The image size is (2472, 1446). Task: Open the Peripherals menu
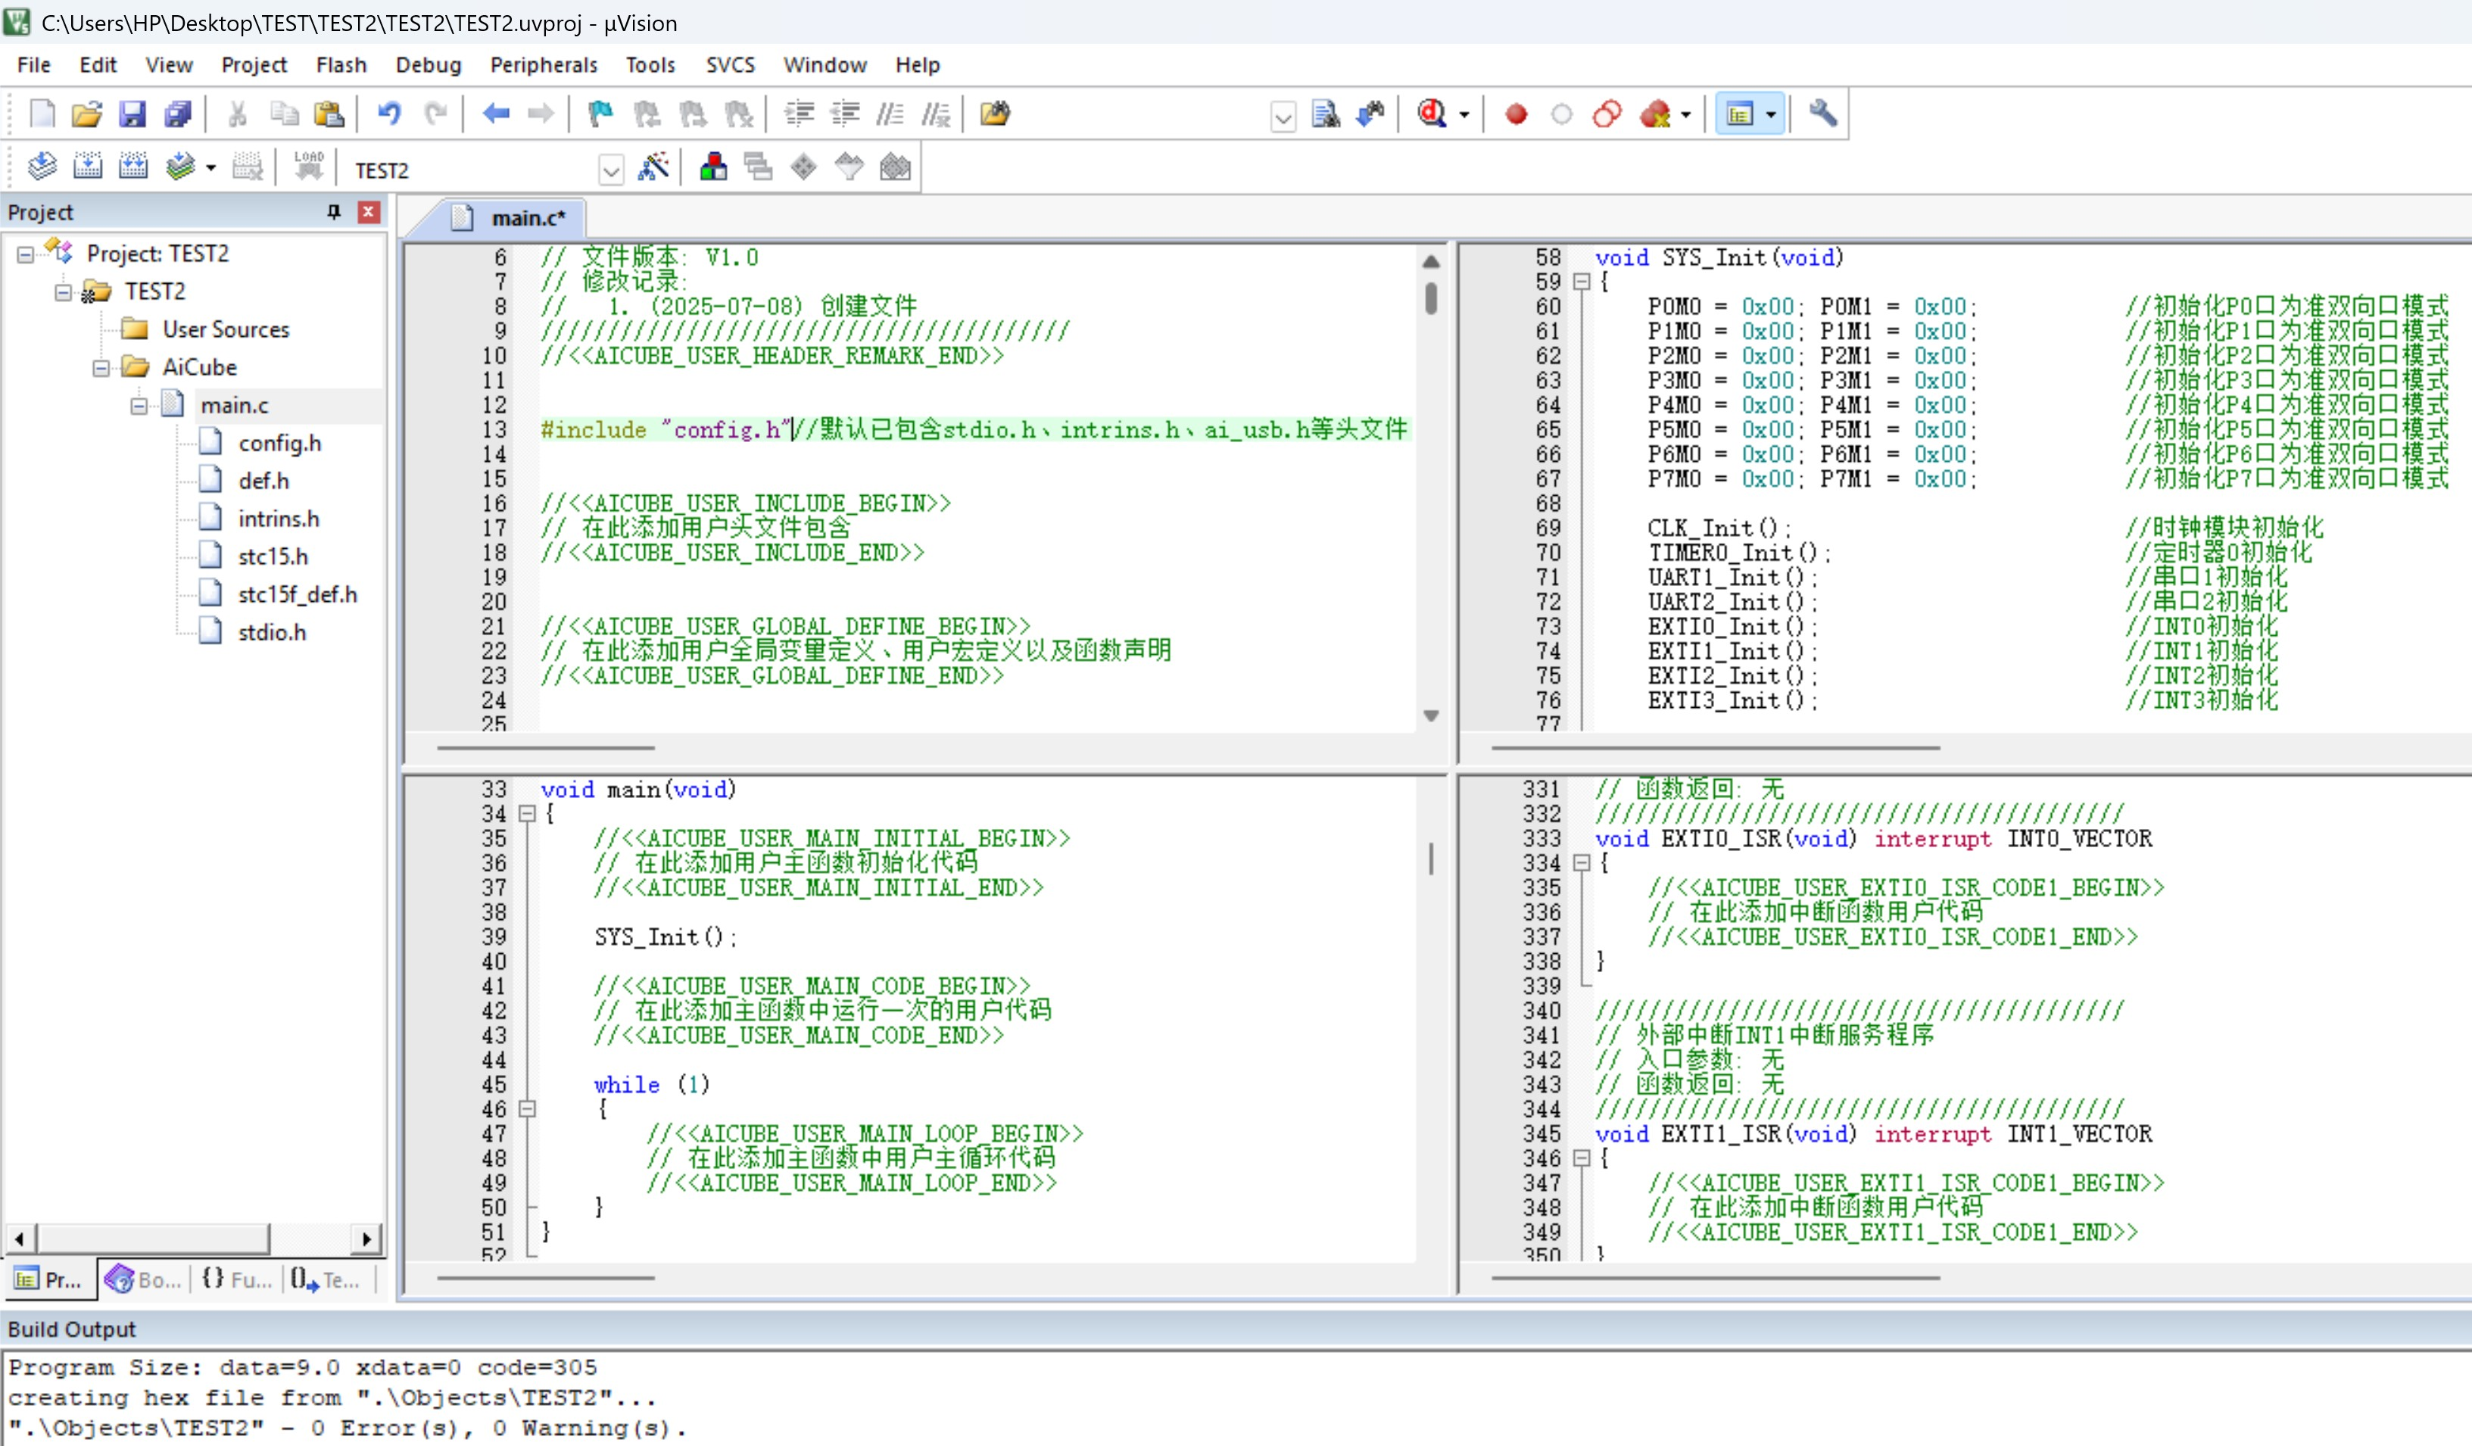(544, 65)
